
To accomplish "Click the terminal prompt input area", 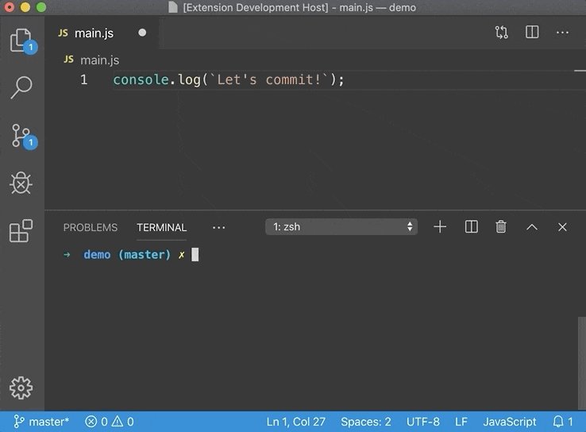I will coord(195,254).
